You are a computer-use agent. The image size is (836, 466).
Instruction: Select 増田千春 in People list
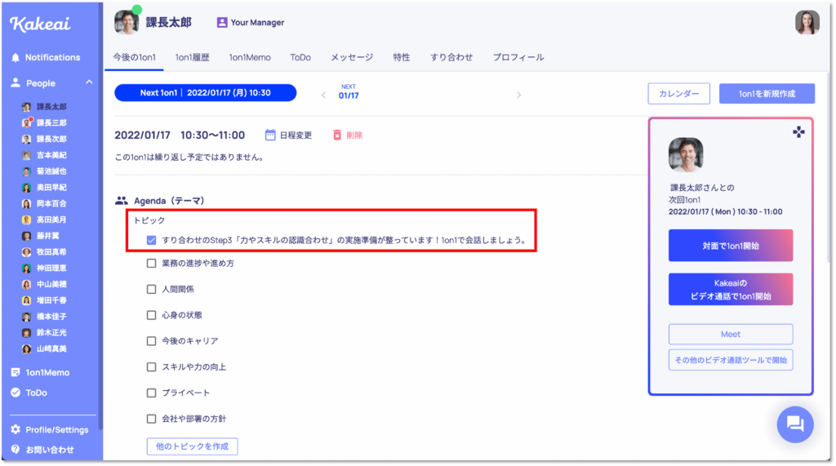point(51,300)
